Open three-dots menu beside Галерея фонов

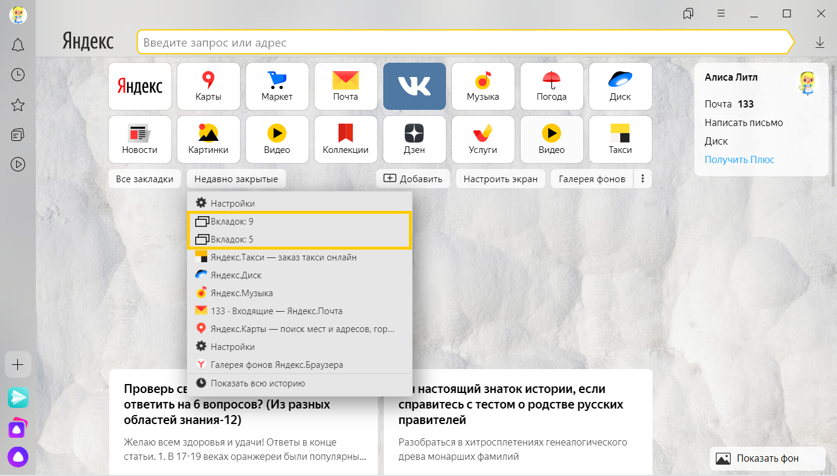coord(642,179)
